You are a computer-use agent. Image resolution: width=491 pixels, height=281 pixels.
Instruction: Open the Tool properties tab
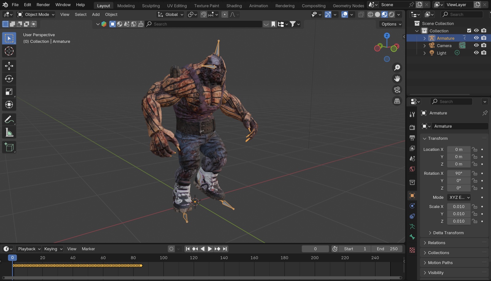point(412,114)
